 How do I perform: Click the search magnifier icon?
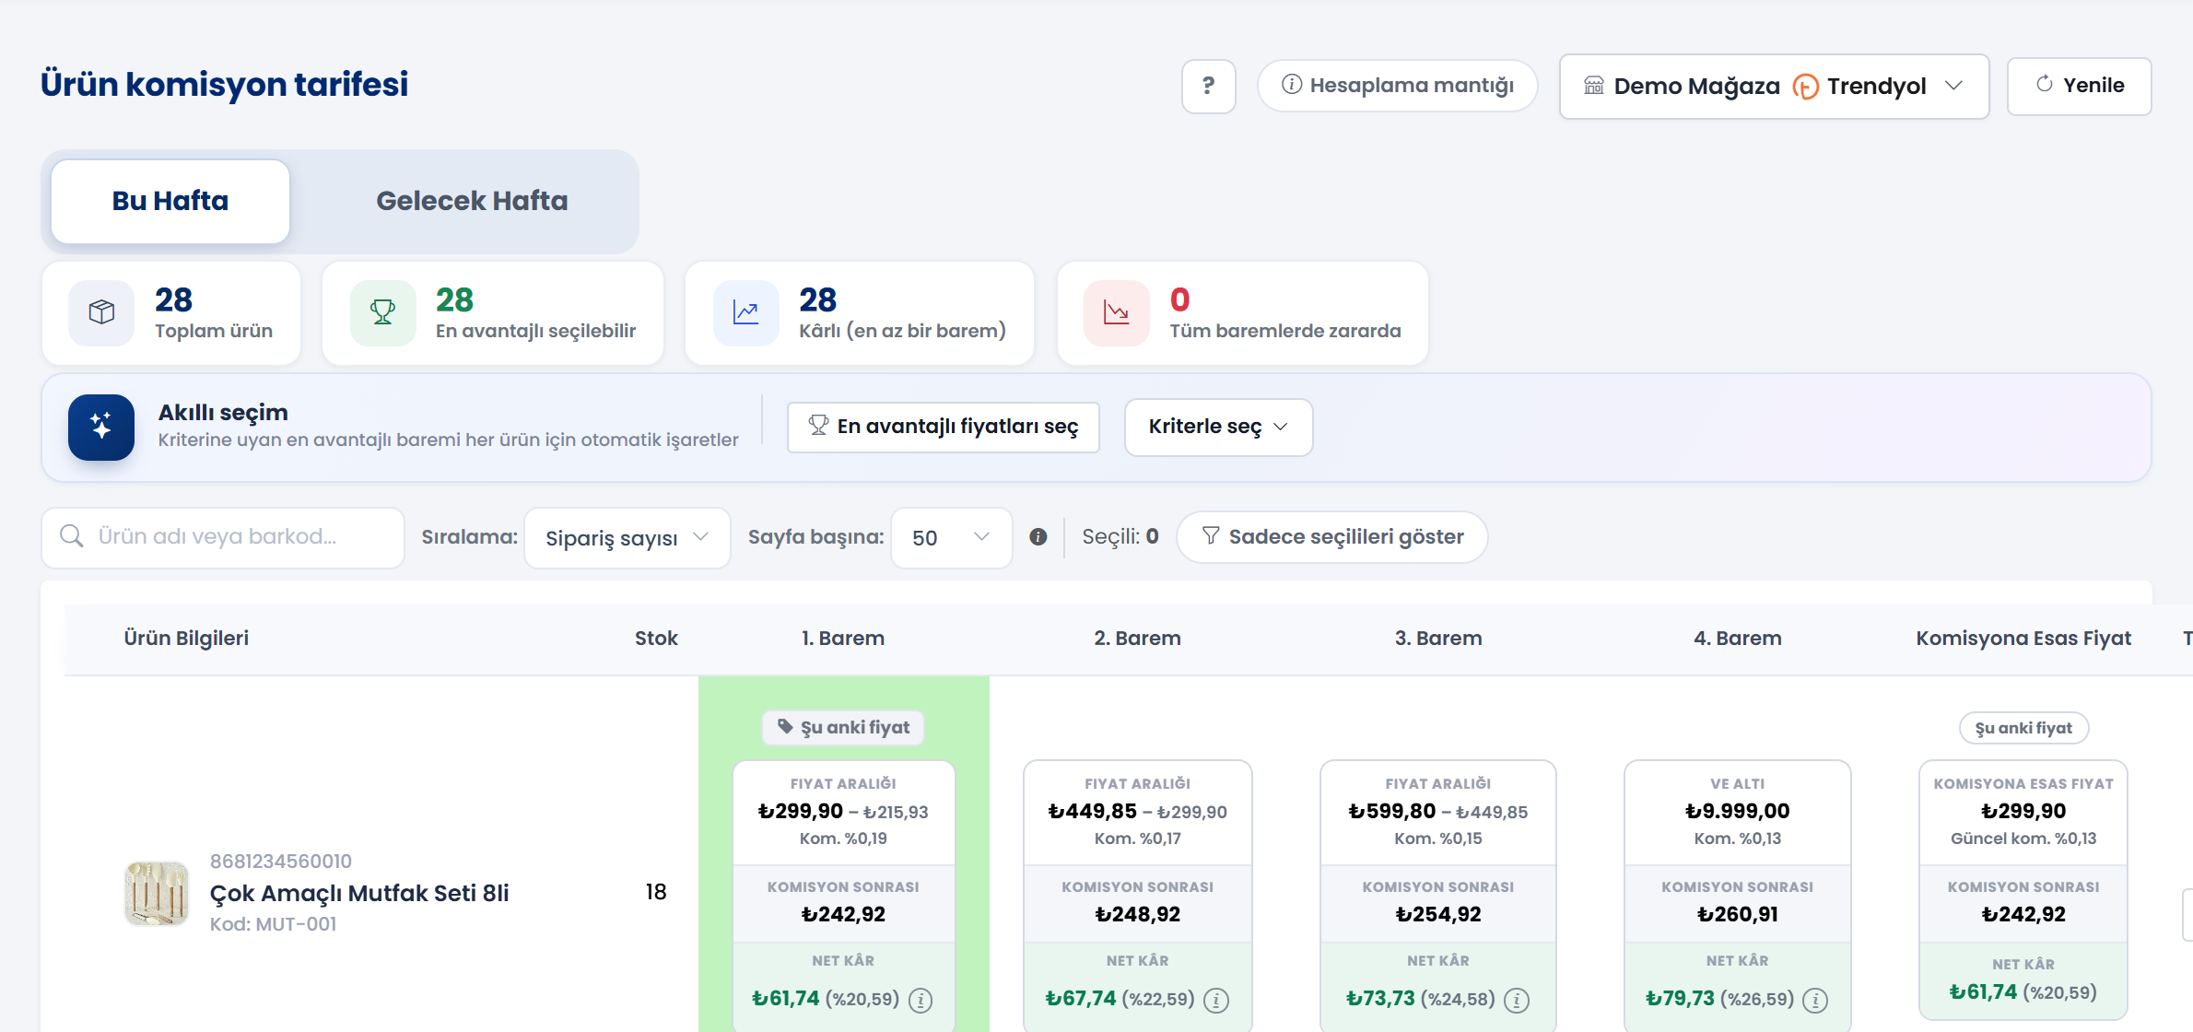pyautogui.click(x=72, y=536)
